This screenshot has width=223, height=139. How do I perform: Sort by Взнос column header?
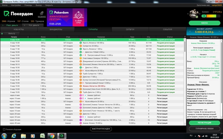pos(43,37)
